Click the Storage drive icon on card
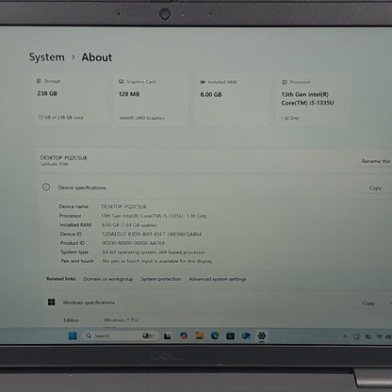The height and width of the screenshot is (392, 392). pos(39,81)
